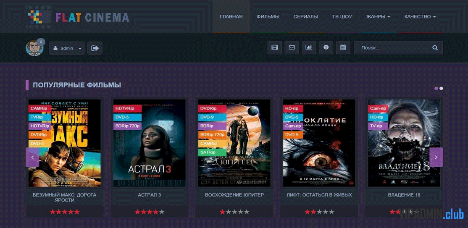
Task: Click the АСТРАЛ 3 title link
Action: click(x=149, y=195)
